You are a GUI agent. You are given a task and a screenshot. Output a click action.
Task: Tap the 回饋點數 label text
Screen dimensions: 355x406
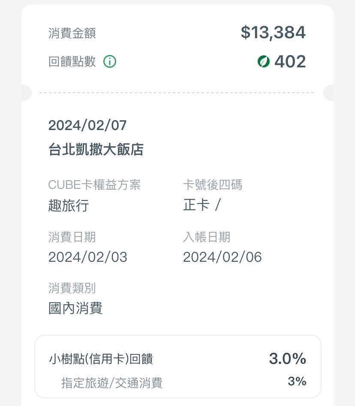point(72,62)
